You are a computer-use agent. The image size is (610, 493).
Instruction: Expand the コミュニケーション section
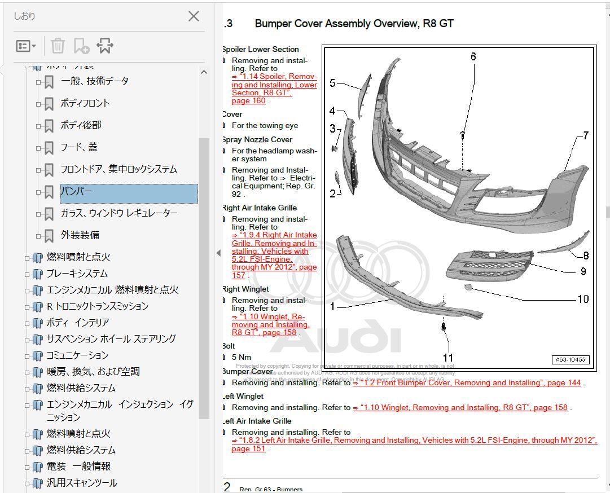[x=27, y=356]
